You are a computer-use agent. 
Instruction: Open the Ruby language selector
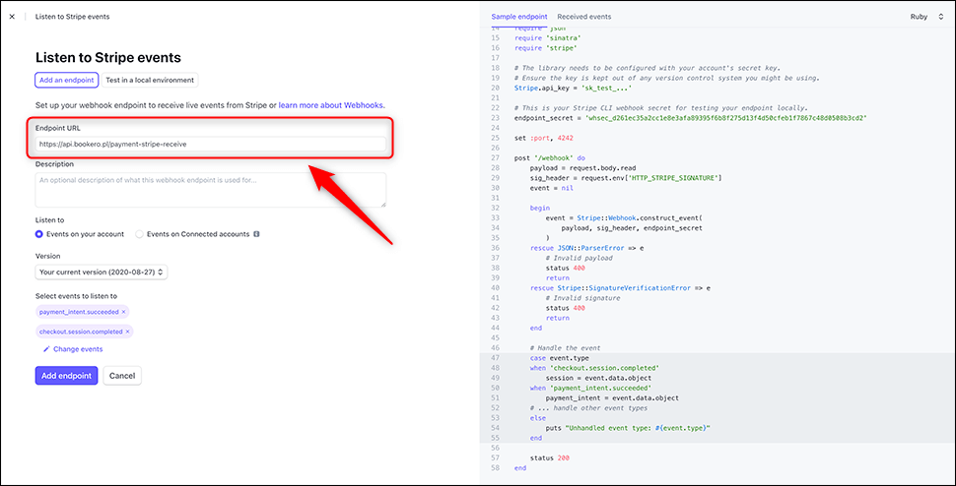pyautogui.click(x=926, y=17)
